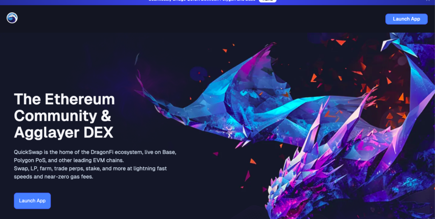Click the "Agglayer DEX" headline line
435x219 pixels.
(64, 133)
